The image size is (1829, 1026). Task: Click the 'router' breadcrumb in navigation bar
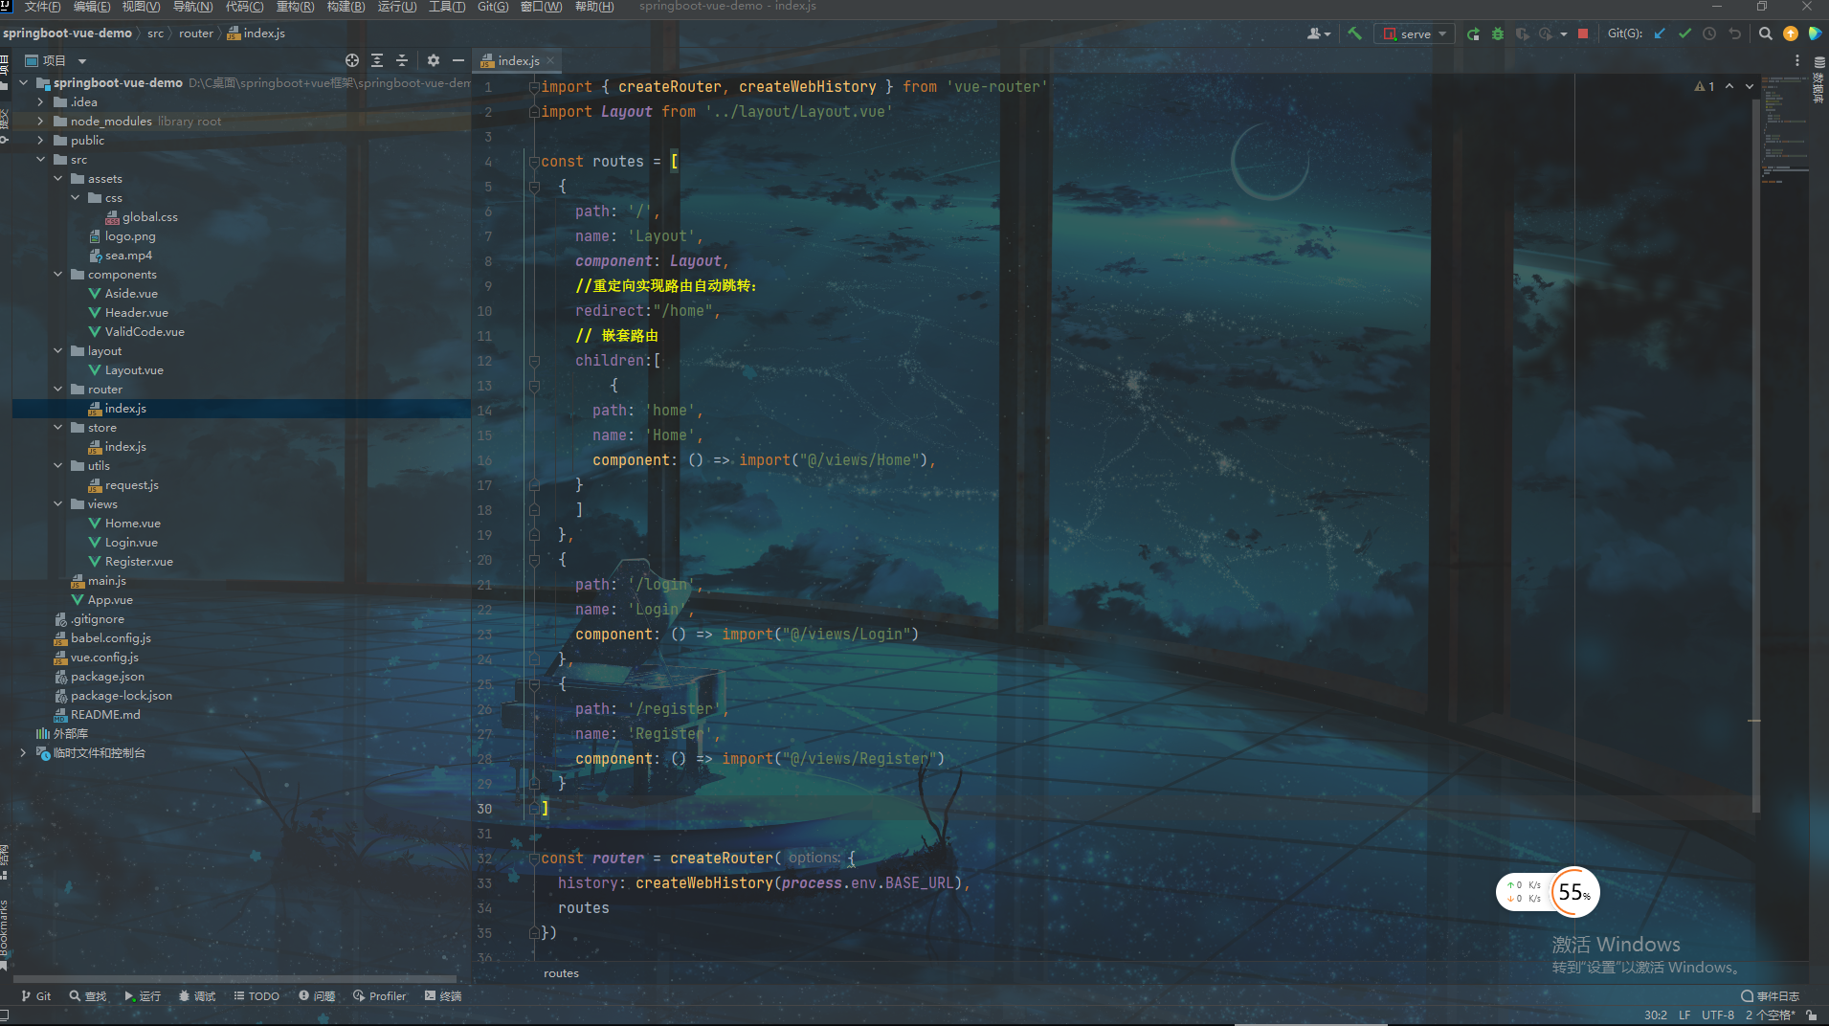click(x=196, y=33)
